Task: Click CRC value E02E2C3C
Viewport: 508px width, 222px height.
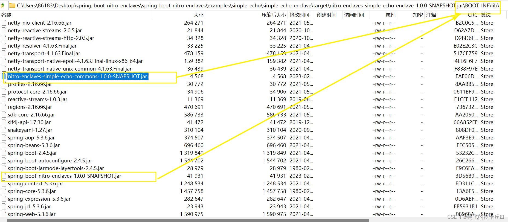Action: tap(466, 46)
